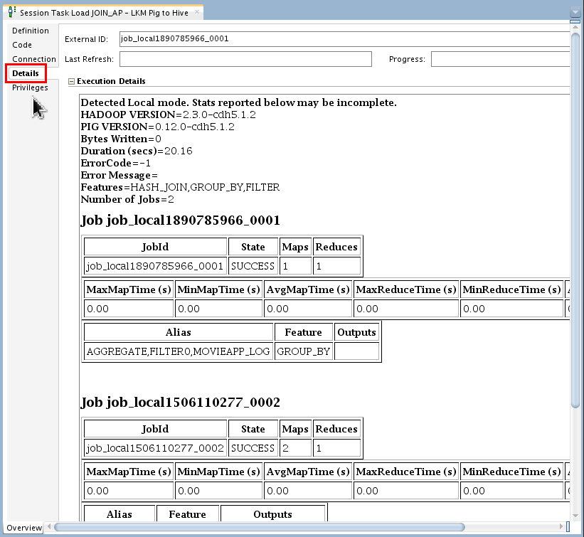Click the 'Job job_local1506110277_0002' heading
Image resolution: width=584 pixels, height=537 pixels.
point(180,402)
